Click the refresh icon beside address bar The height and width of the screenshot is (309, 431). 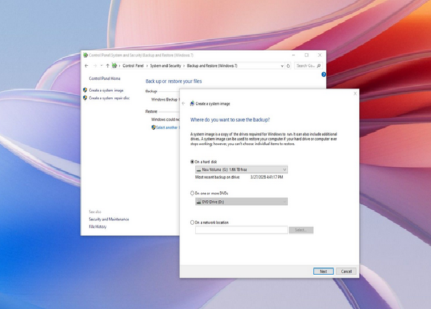click(288, 66)
